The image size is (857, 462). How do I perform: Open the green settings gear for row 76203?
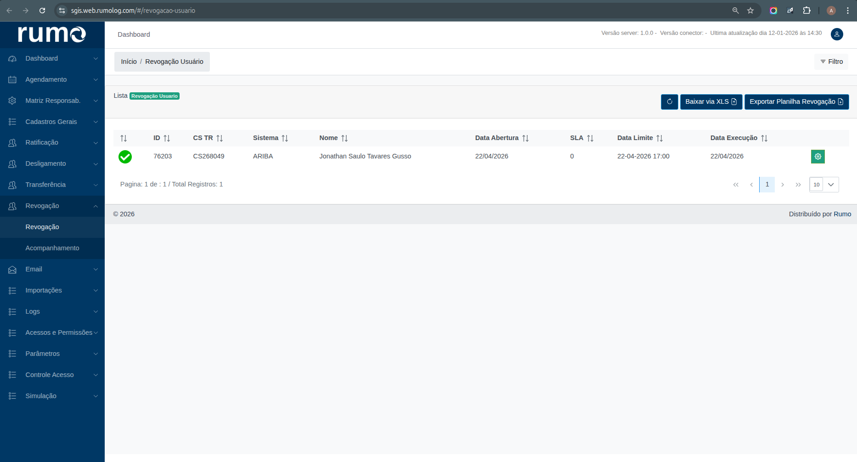(x=818, y=157)
